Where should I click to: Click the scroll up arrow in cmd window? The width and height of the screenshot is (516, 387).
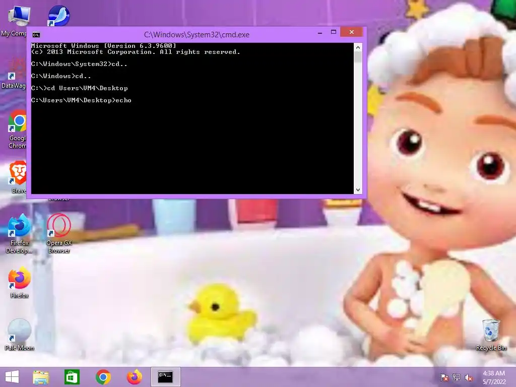click(358, 47)
